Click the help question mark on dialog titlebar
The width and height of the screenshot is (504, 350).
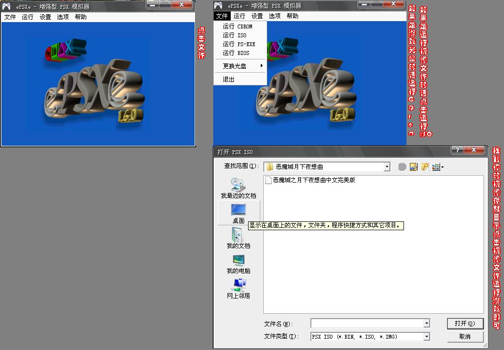point(456,150)
